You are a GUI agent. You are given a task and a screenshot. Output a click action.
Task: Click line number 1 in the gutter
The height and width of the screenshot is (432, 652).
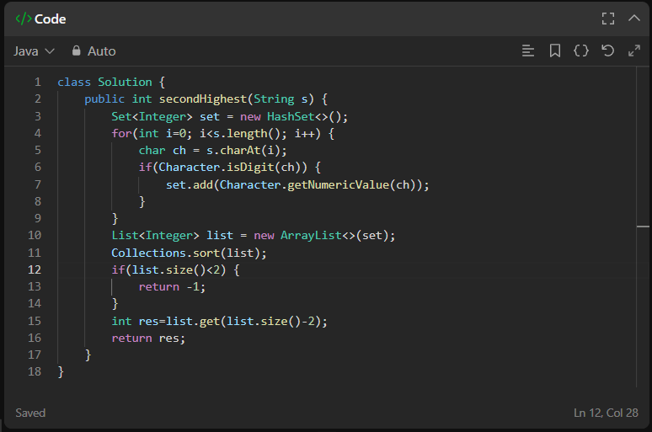click(x=38, y=82)
